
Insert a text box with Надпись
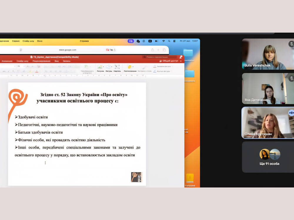point(117,67)
